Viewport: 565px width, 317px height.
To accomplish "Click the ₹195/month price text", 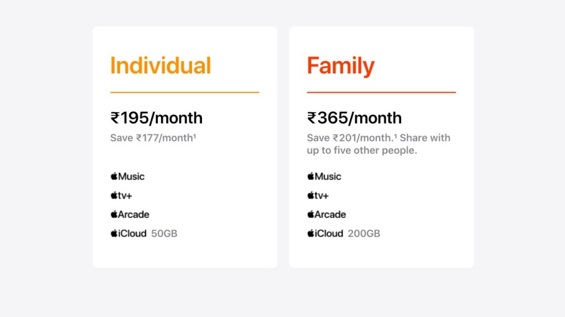I will [156, 118].
